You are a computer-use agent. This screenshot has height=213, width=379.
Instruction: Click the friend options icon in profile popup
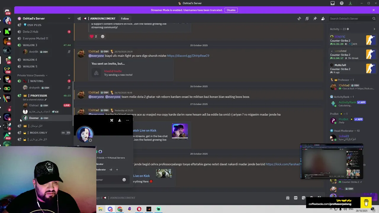coord(120,120)
